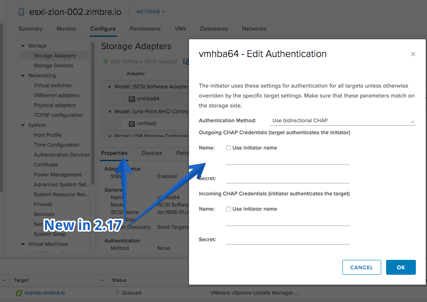
Task: Click the CANCEL button
Action: [362, 267]
